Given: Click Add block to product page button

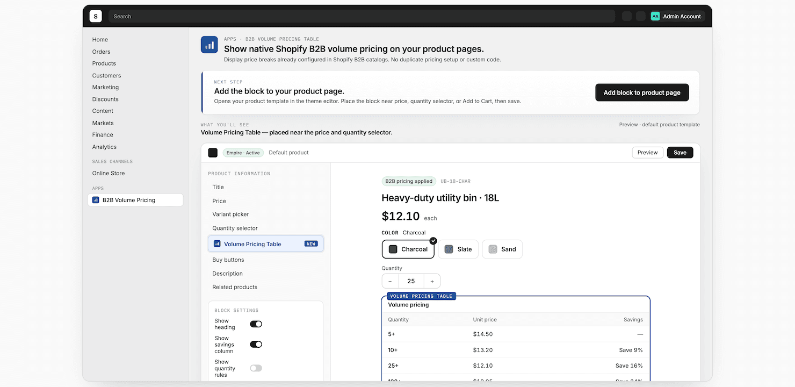Looking at the screenshot, I should pyautogui.click(x=642, y=92).
